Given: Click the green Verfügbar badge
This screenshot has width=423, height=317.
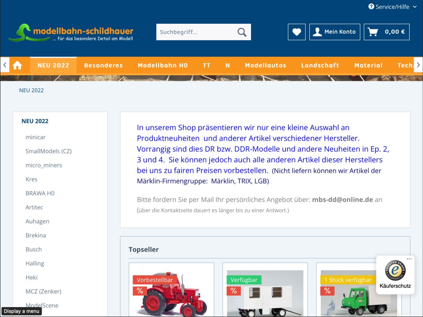Looking at the screenshot, I should [244, 280].
